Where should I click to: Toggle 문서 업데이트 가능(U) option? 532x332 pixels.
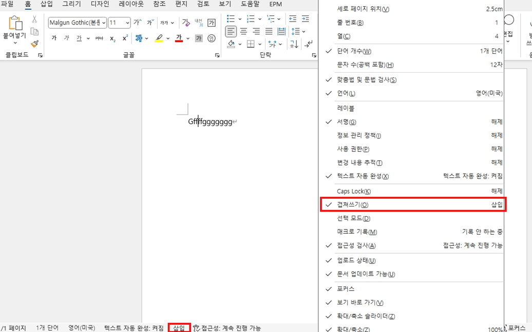pos(412,274)
